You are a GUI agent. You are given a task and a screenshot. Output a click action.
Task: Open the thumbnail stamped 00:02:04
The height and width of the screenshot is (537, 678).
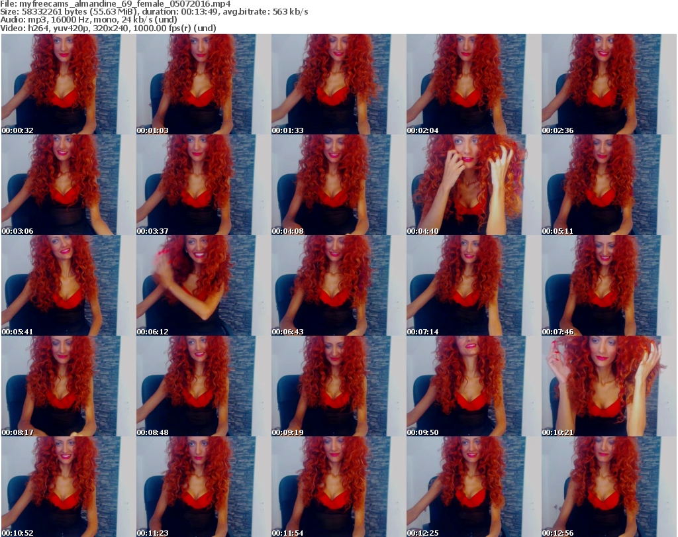point(473,84)
